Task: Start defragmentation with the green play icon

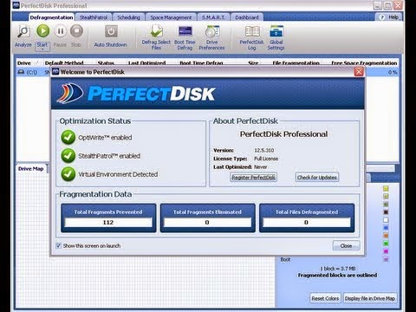Action: click(x=42, y=31)
